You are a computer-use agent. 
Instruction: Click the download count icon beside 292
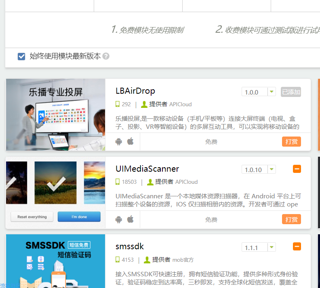click(x=118, y=104)
